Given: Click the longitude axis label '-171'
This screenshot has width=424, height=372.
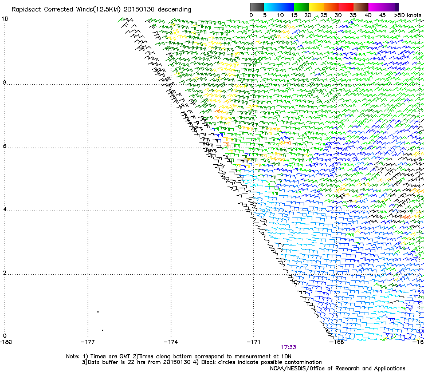Looking at the screenshot, I should 254,342.
